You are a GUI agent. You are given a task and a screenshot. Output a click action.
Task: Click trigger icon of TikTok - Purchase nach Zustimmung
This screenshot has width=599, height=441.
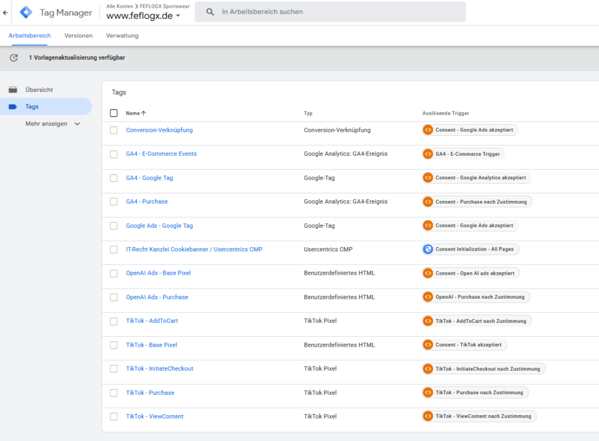428,393
